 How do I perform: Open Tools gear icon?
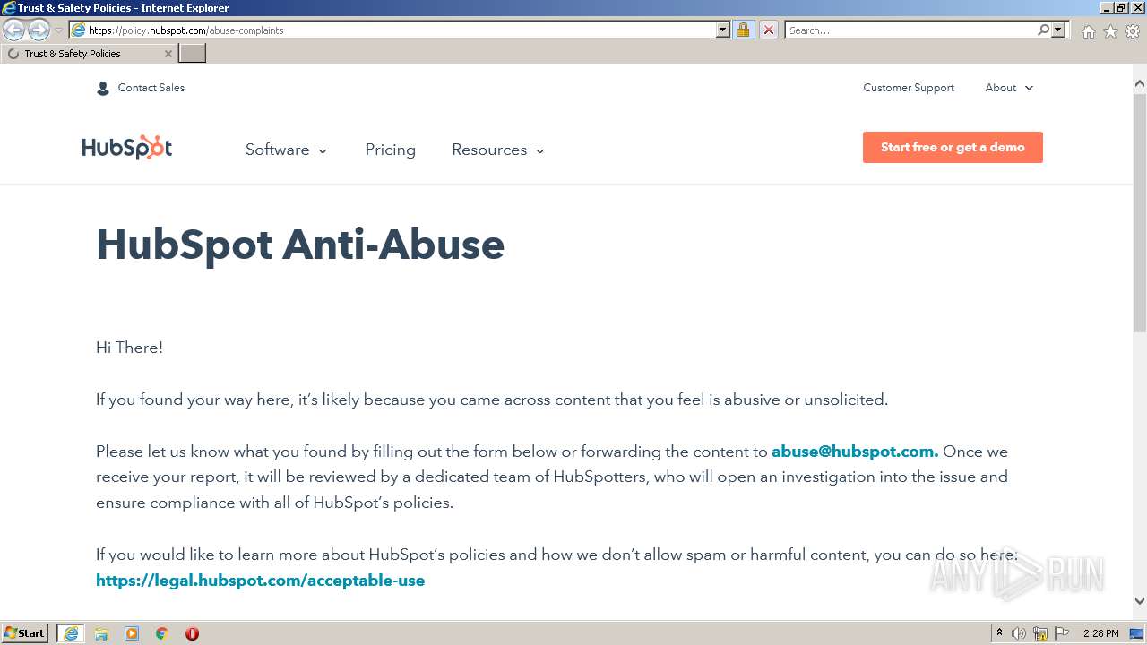[1133, 31]
